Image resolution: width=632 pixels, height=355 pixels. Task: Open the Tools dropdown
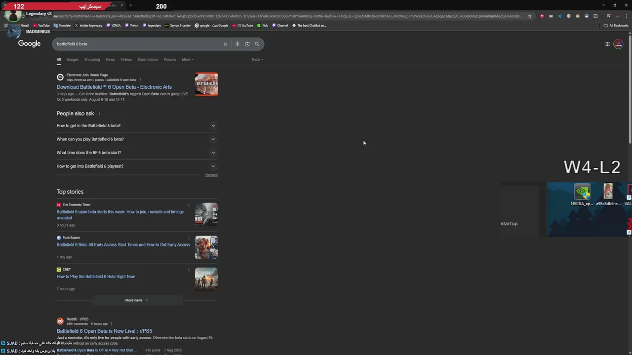point(257,60)
